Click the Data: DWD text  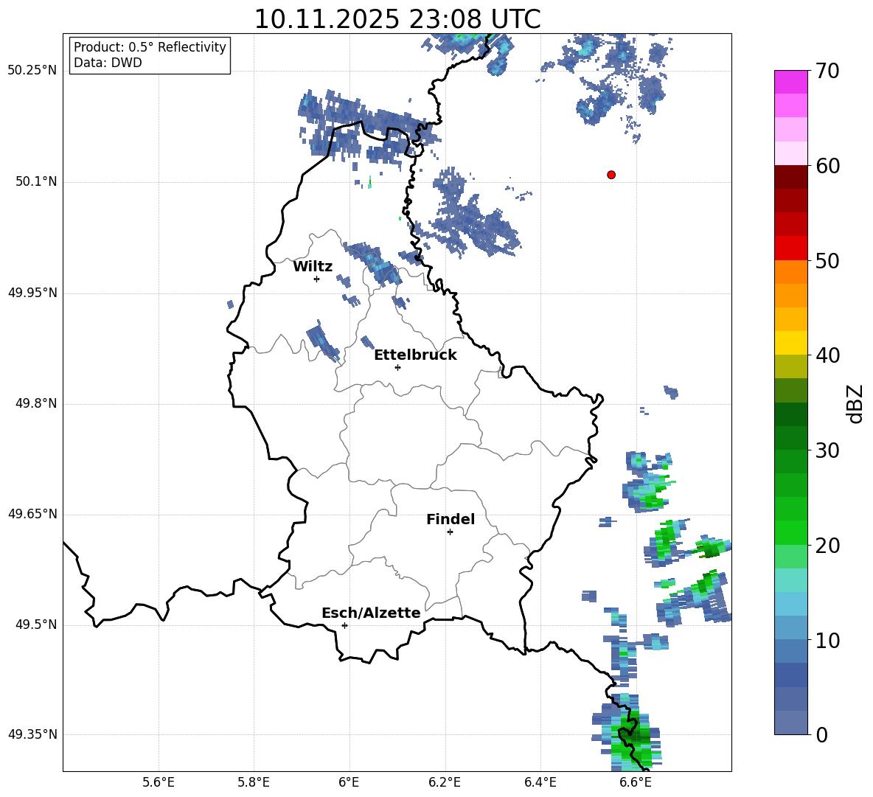click(x=108, y=63)
